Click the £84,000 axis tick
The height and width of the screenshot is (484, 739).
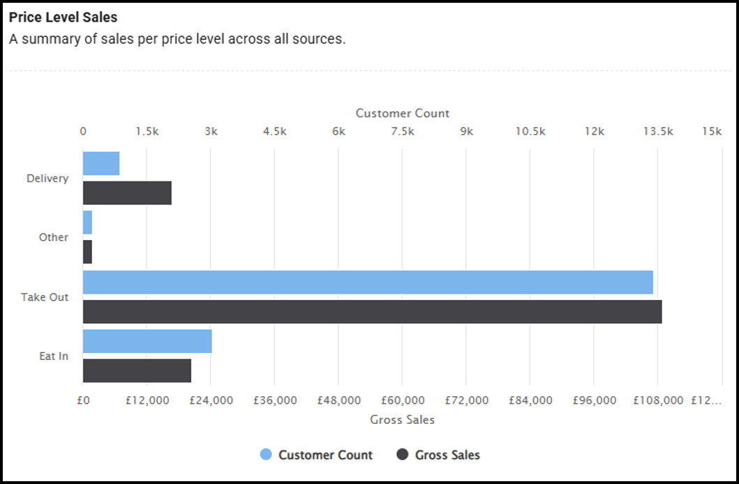(530, 401)
